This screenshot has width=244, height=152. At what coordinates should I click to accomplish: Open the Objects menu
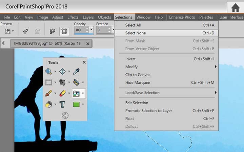[x=104, y=17]
